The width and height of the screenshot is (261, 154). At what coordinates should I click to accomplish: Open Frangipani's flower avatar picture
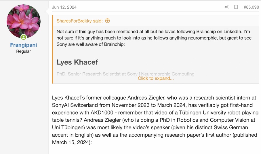point(24,22)
